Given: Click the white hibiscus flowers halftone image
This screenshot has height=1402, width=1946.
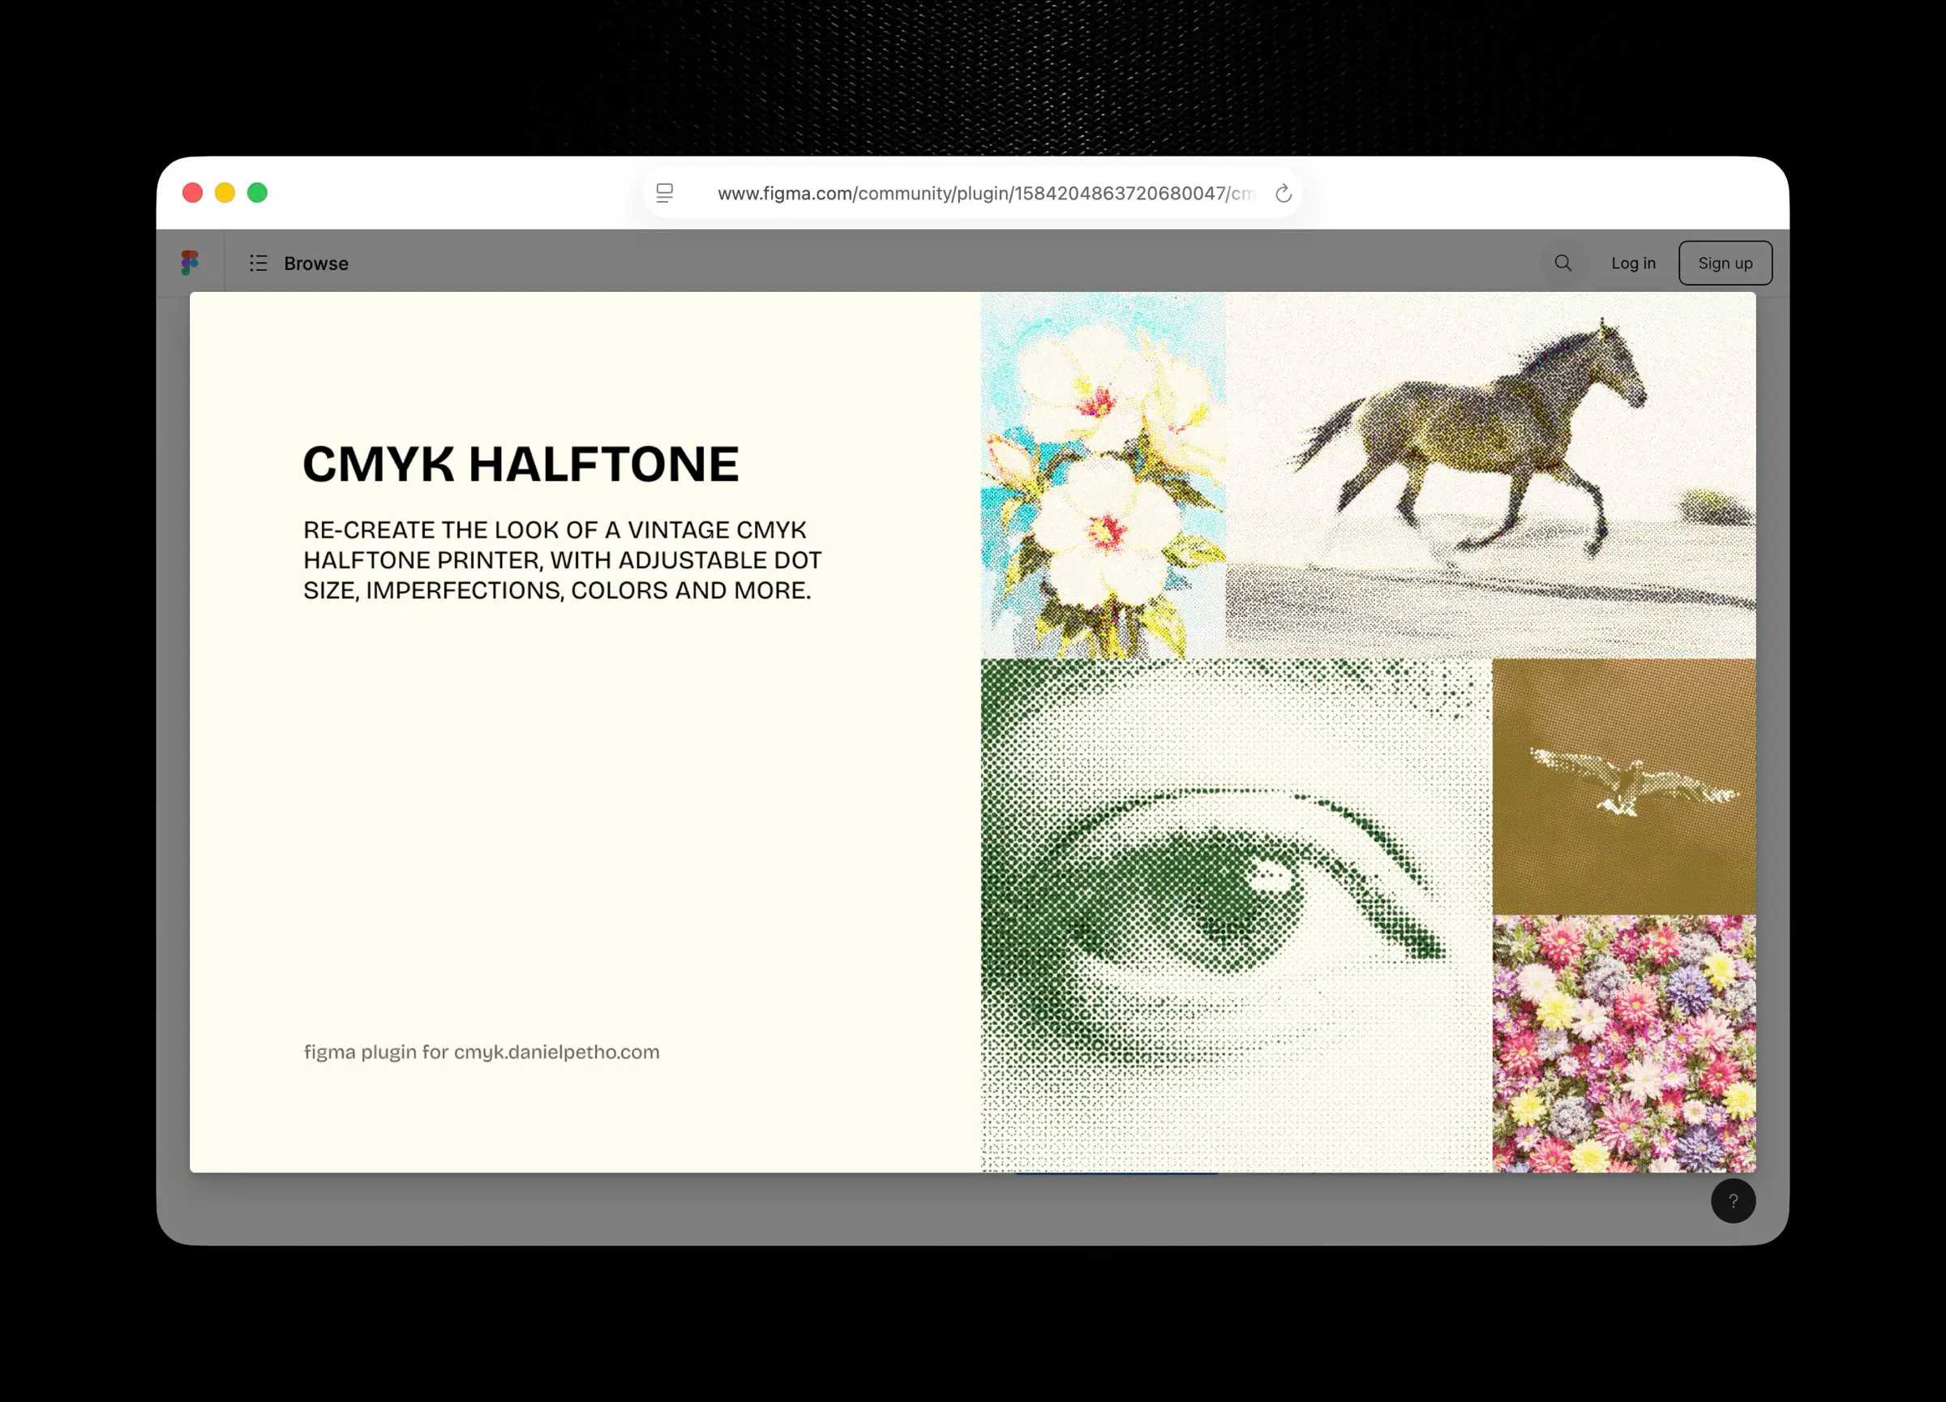Looking at the screenshot, I should [1103, 474].
